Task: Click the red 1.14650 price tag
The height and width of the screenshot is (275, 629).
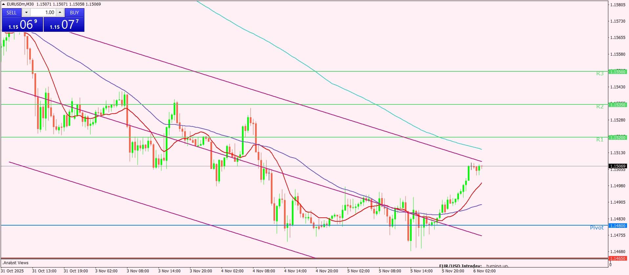Action: point(618,258)
